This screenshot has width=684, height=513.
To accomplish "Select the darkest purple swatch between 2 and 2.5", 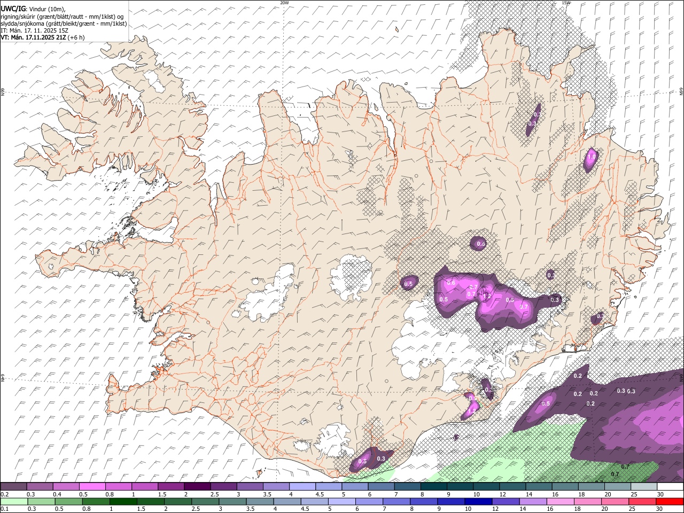I will point(197,486).
